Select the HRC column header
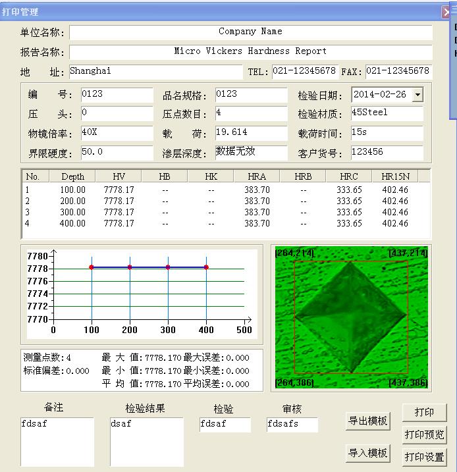 349,176
